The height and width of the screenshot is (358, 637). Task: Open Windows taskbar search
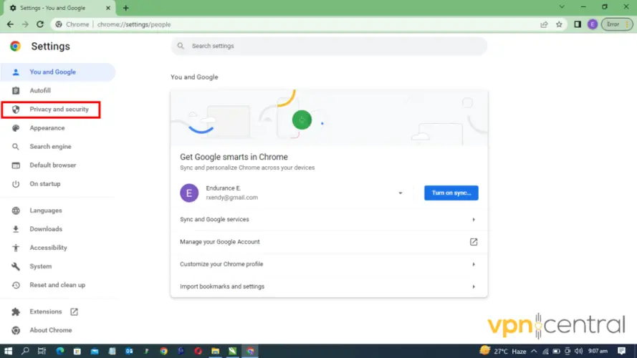[25, 351]
